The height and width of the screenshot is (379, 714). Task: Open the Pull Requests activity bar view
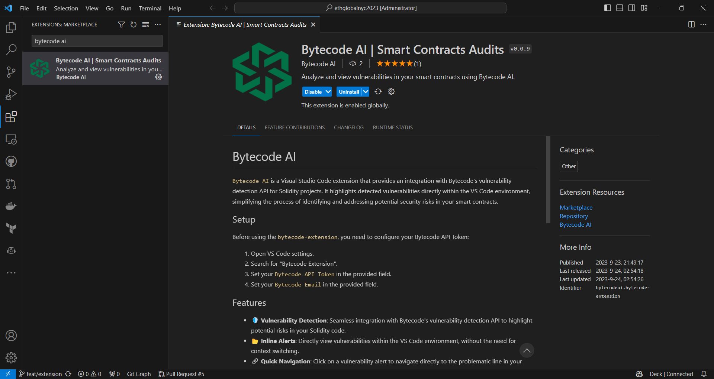pos(11,184)
